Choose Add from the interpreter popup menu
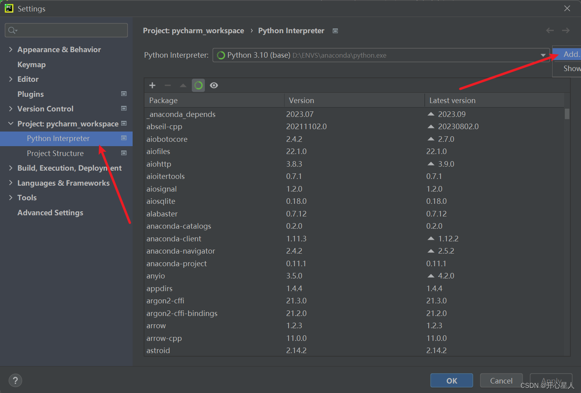The image size is (581, 393). (x=567, y=54)
